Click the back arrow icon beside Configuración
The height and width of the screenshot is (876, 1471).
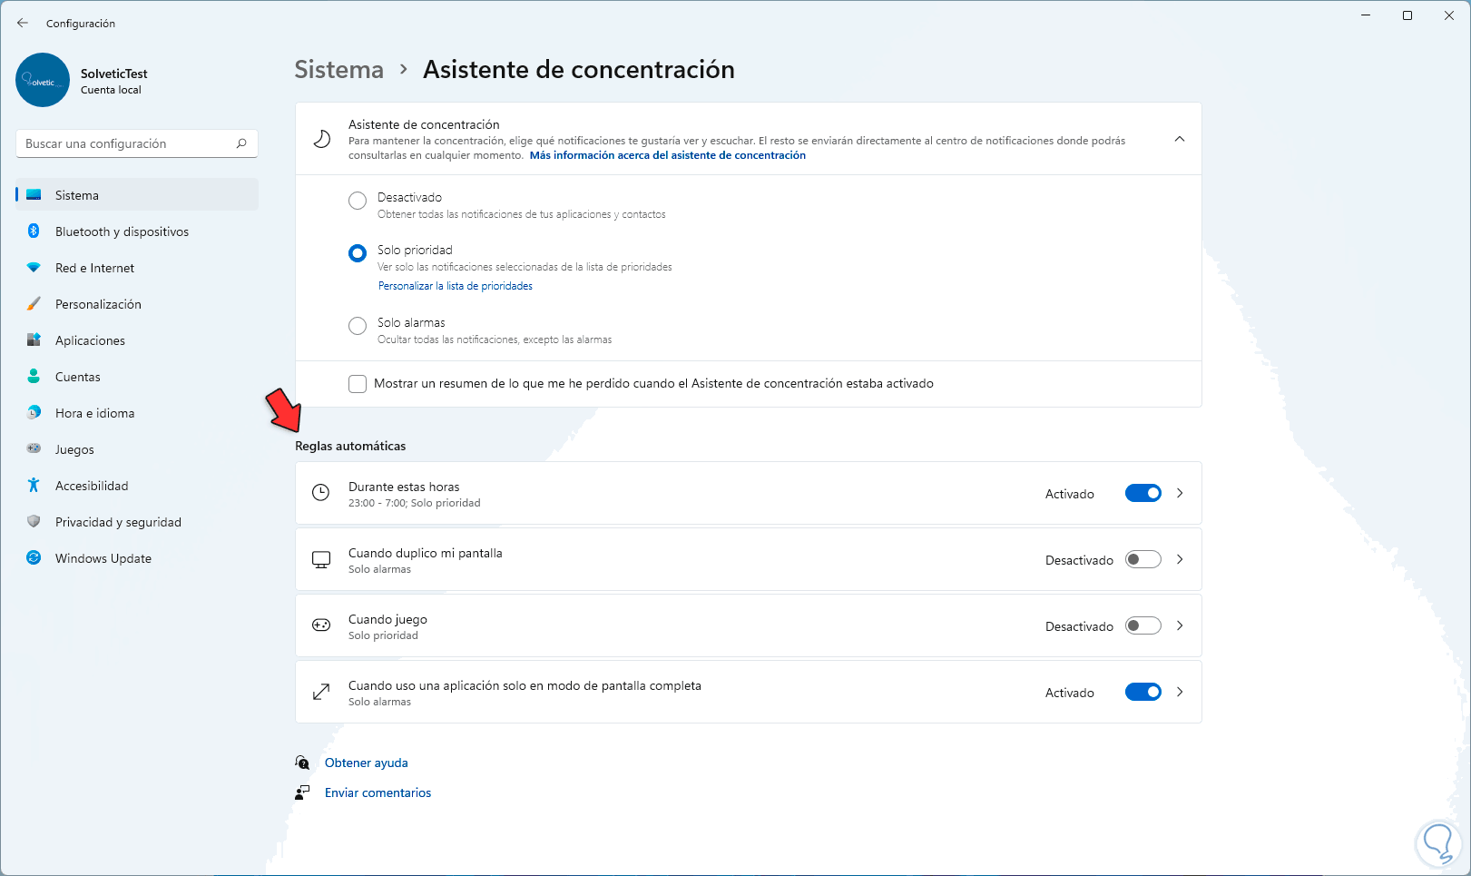23,23
